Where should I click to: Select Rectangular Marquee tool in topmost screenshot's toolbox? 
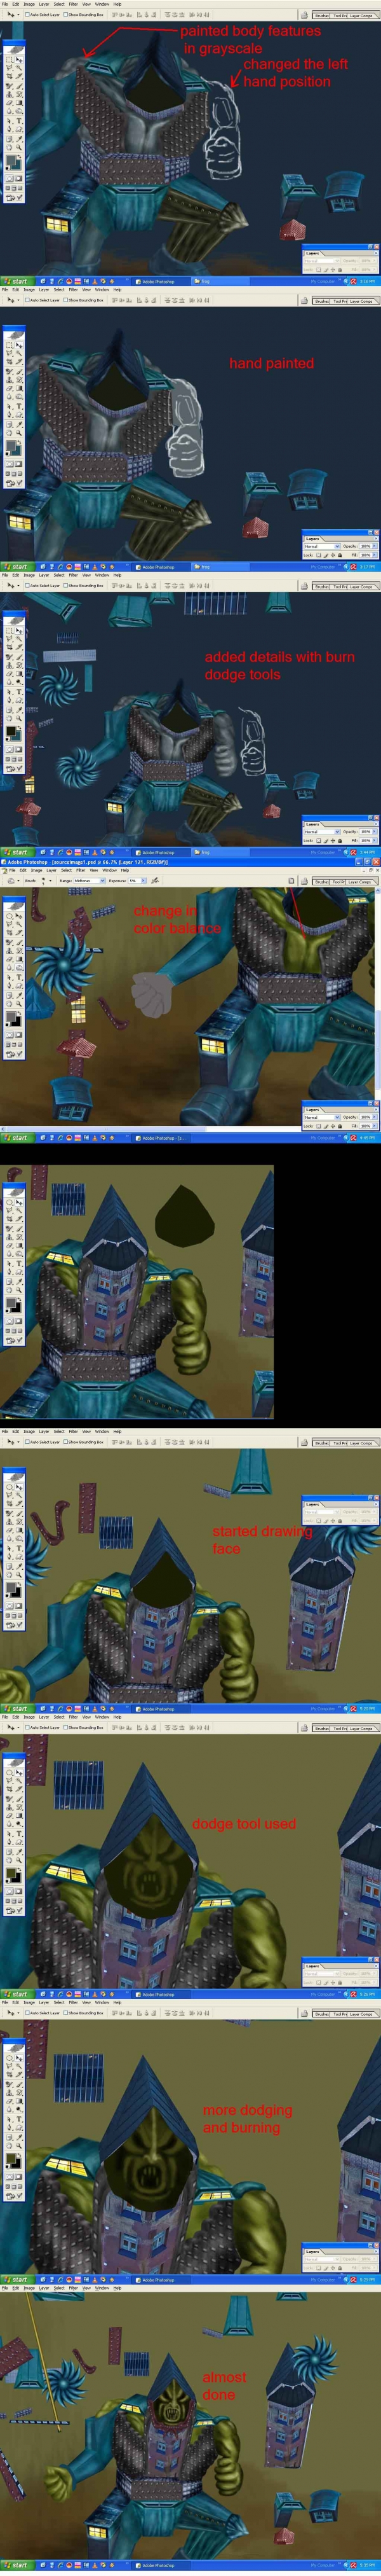click(x=9, y=60)
